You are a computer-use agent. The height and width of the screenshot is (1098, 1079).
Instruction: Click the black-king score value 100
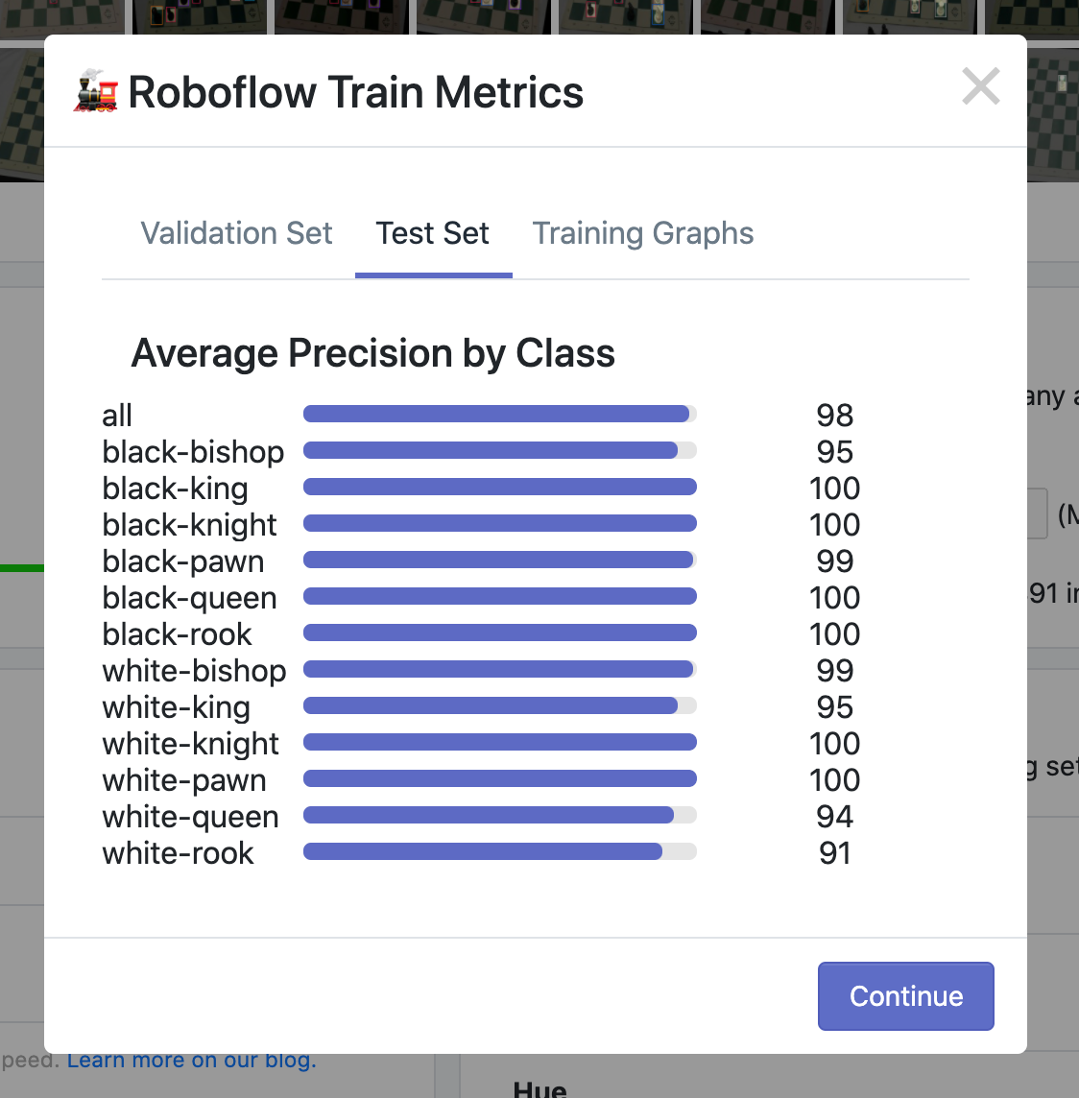point(834,489)
